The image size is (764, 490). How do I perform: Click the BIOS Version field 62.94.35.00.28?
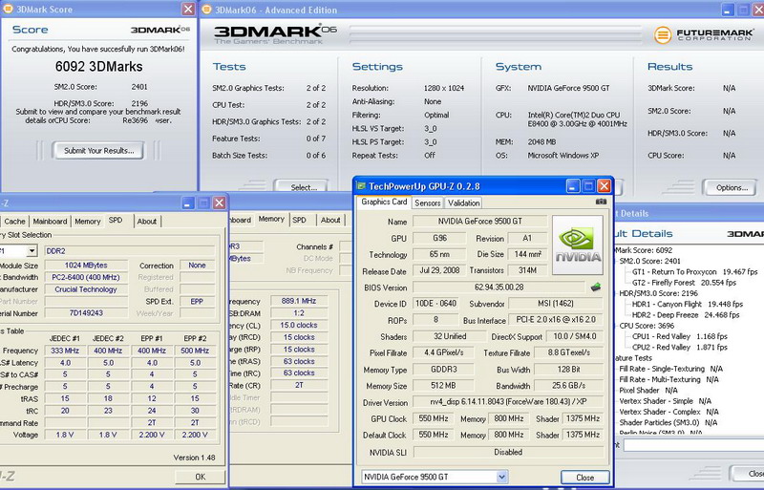[499, 288]
